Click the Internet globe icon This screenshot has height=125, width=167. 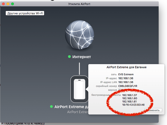(x=80, y=35)
